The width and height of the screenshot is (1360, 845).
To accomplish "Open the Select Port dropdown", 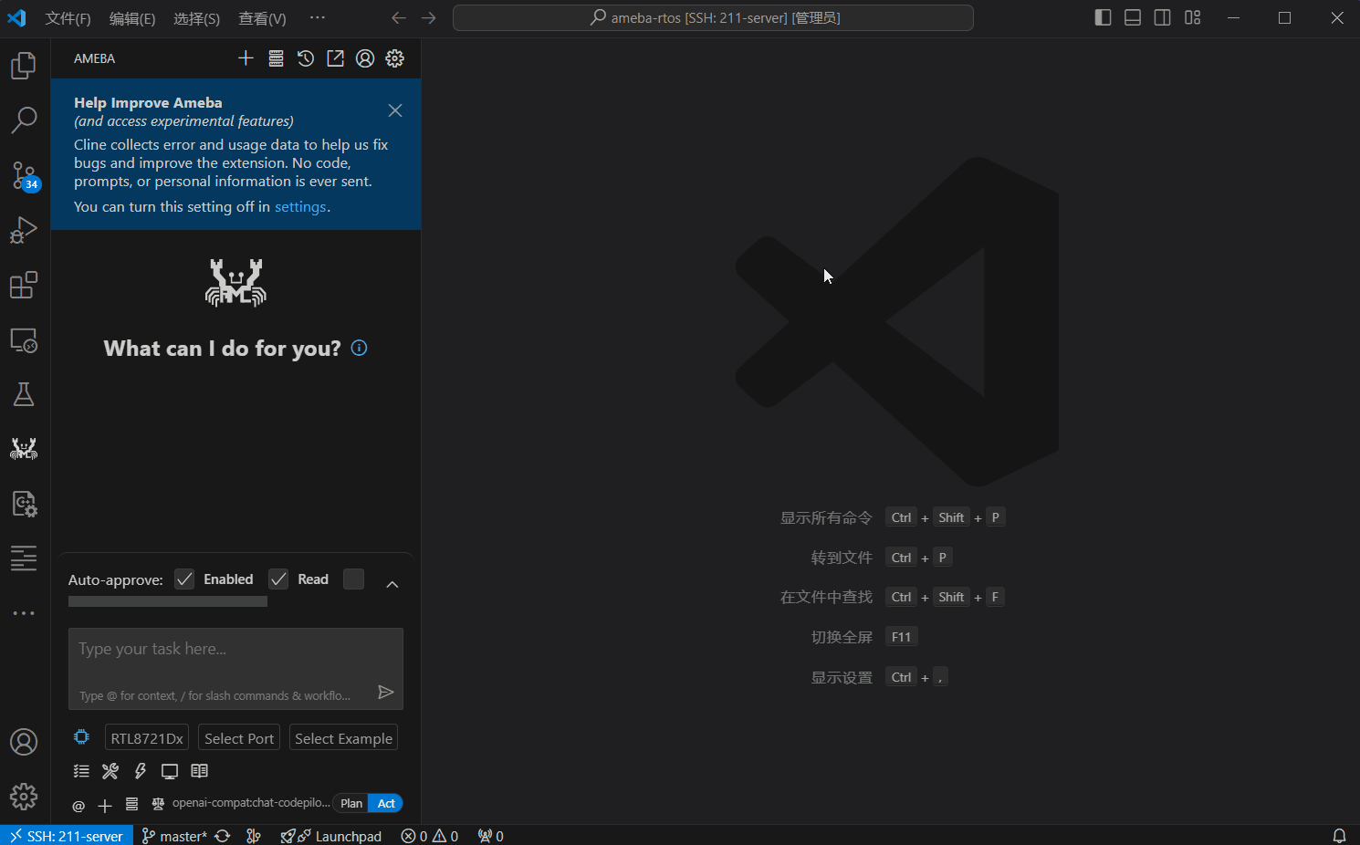I will (x=239, y=738).
